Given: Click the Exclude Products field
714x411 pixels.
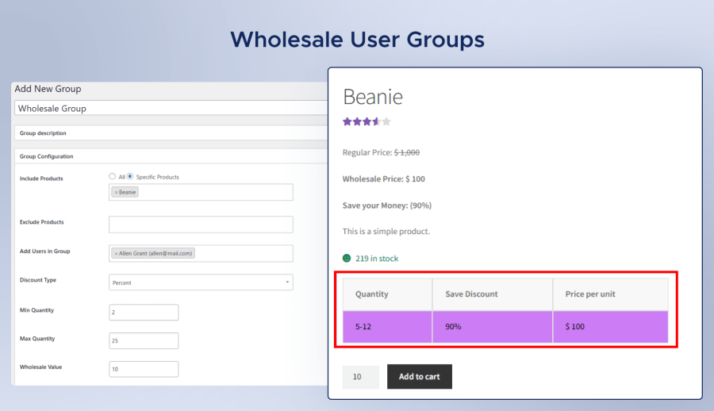Looking at the screenshot, I should [201, 225].
